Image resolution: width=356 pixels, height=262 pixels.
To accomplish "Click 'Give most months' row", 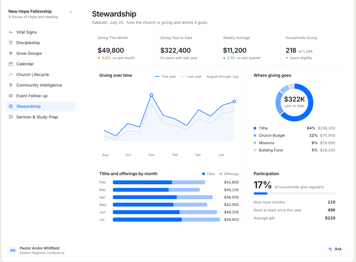I will pos(294,202).
